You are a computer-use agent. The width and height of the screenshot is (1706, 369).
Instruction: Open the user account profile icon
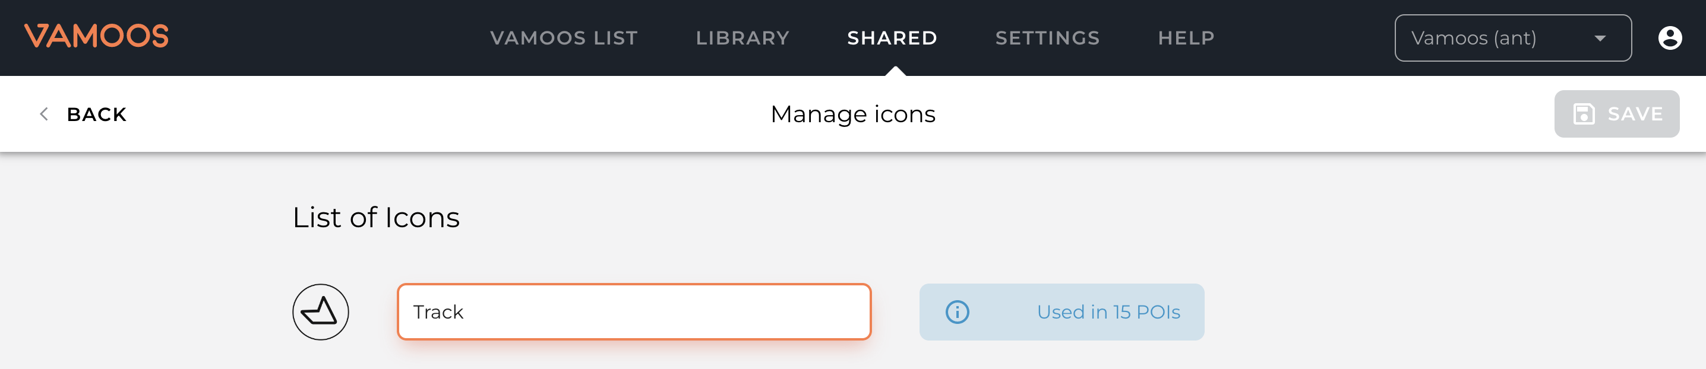[x=1670, y=38]
